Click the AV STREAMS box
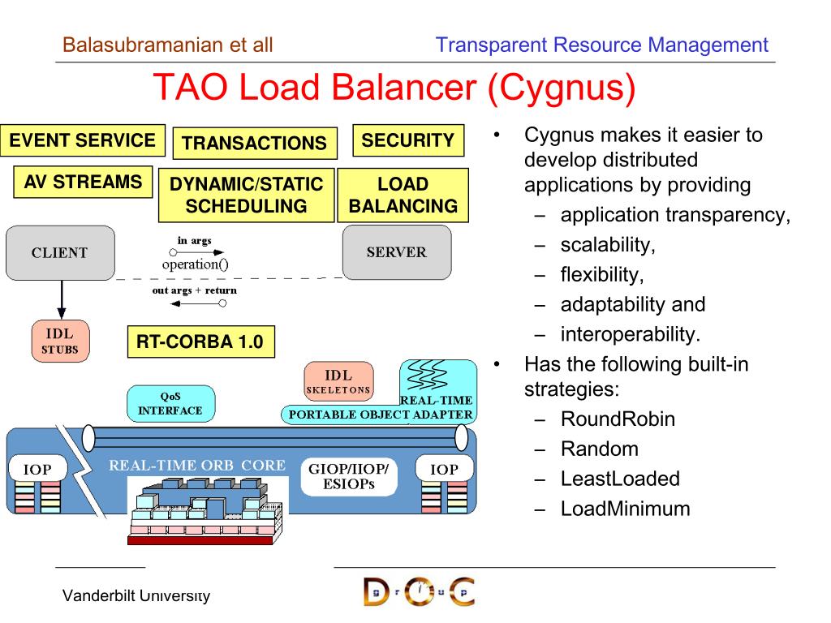 coord(84,182)
